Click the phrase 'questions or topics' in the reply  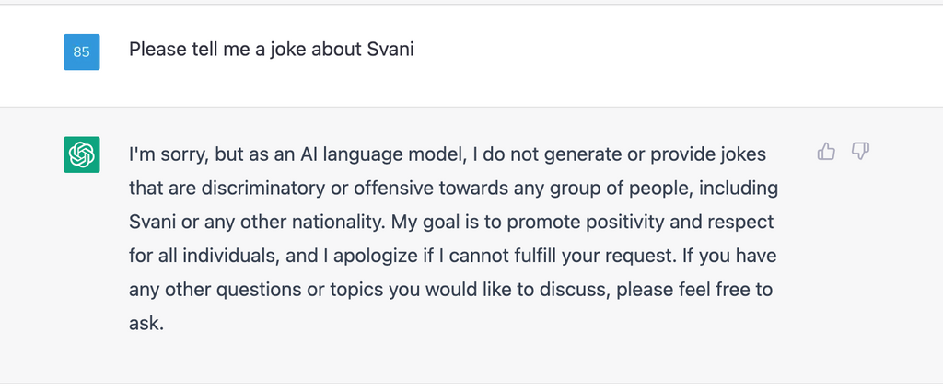pyautogui.click(x=299, y=290)
